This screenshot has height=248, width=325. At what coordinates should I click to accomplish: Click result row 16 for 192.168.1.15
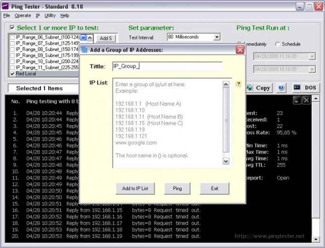(x=106, y=210)
